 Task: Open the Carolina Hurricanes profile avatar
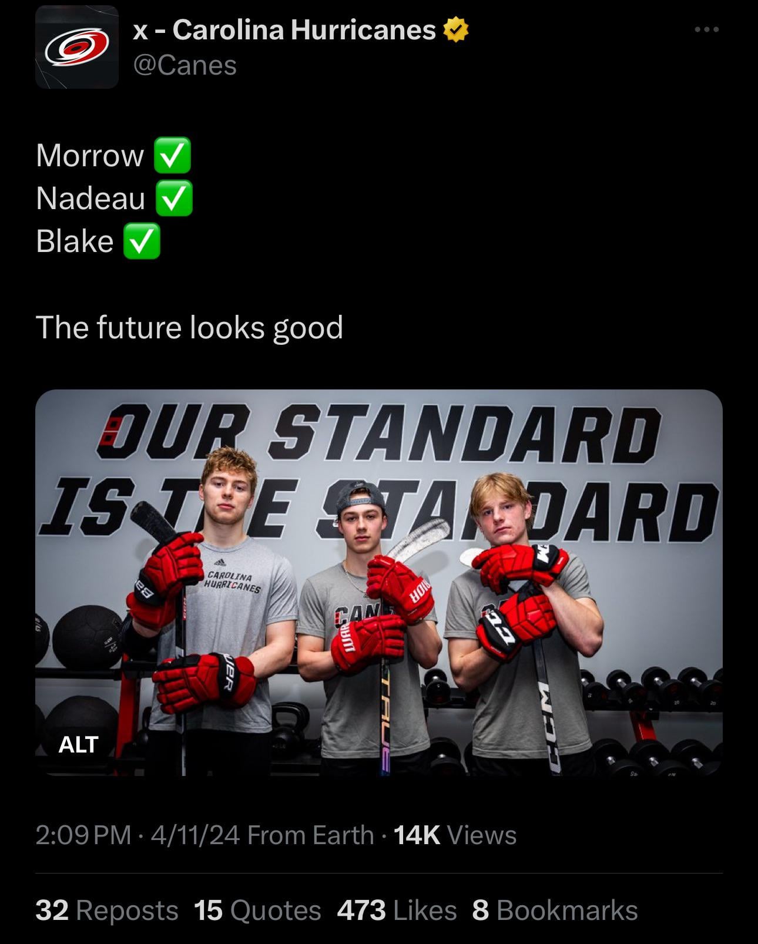click(77, 47)
